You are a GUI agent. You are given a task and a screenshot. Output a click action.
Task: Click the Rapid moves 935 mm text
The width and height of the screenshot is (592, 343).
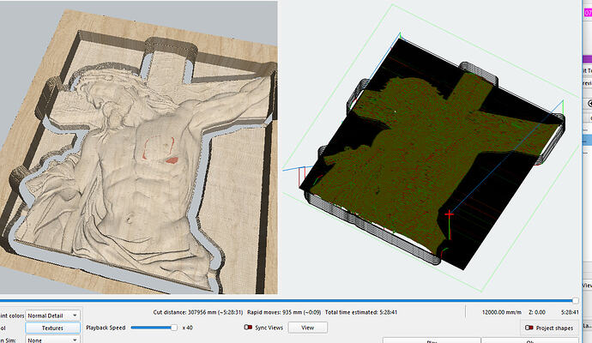pos(284,312)
